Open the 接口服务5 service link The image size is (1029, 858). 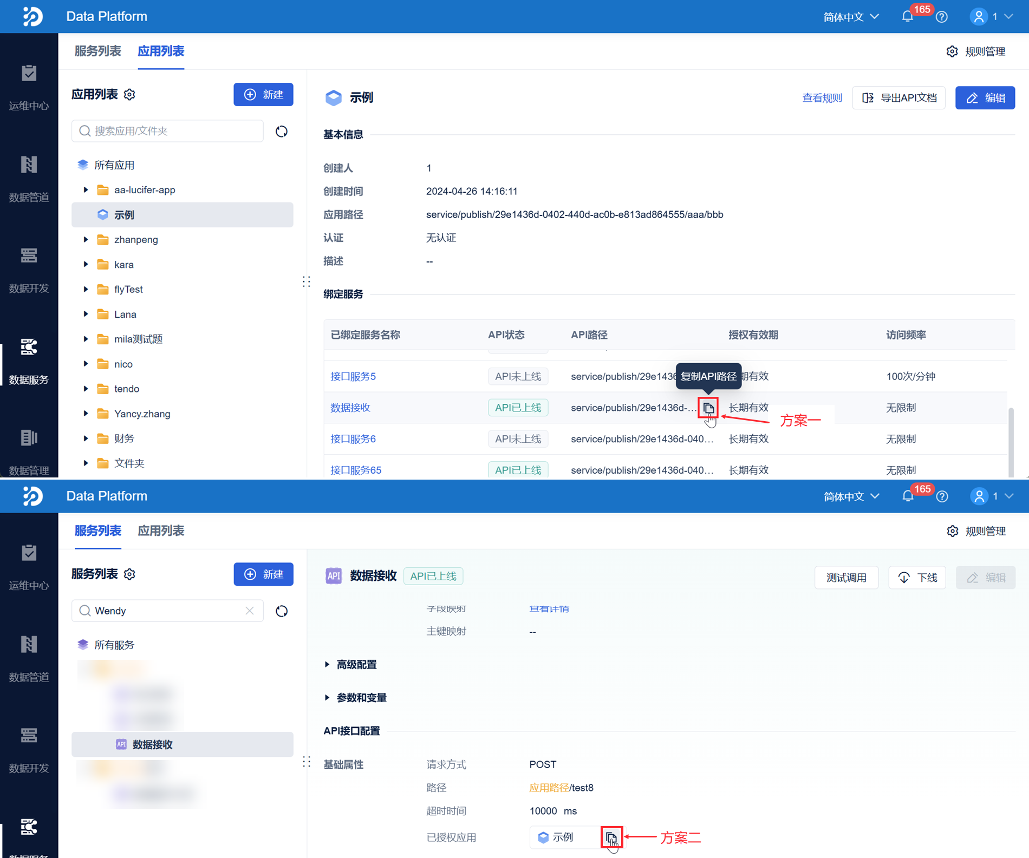pyautogui.click(x=353, y=376)
